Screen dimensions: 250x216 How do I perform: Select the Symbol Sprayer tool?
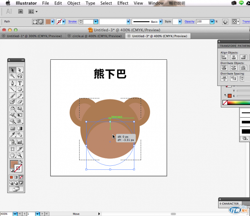12,142
